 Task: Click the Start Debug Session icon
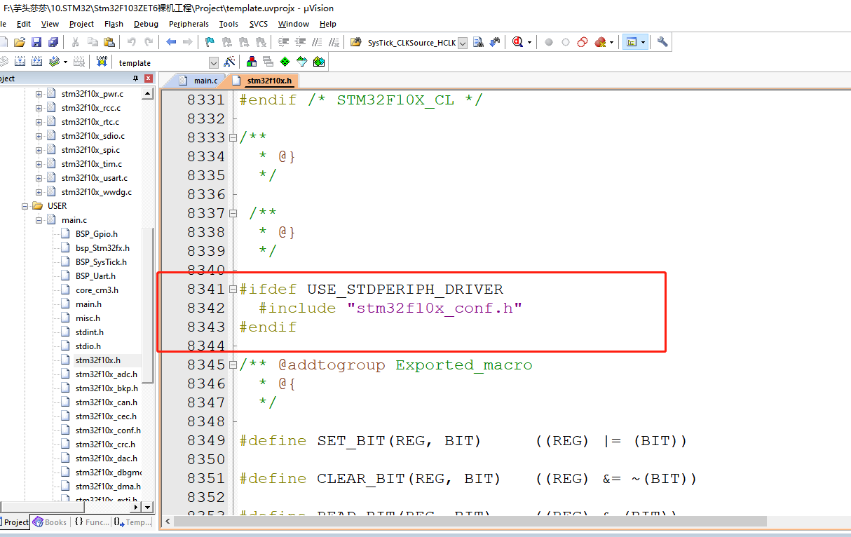pyautogui.click(x=518, y=42)
